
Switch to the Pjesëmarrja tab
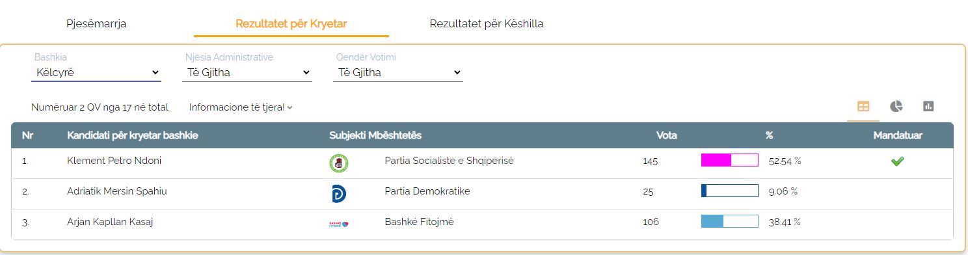tap(96, 24)
